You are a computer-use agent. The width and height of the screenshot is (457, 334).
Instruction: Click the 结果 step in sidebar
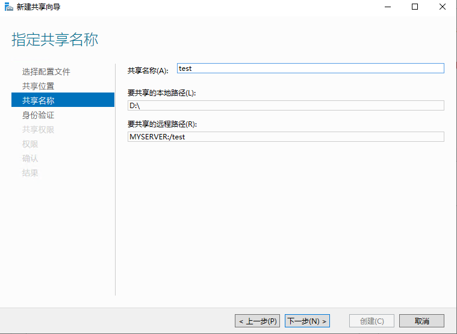point(30,172)
